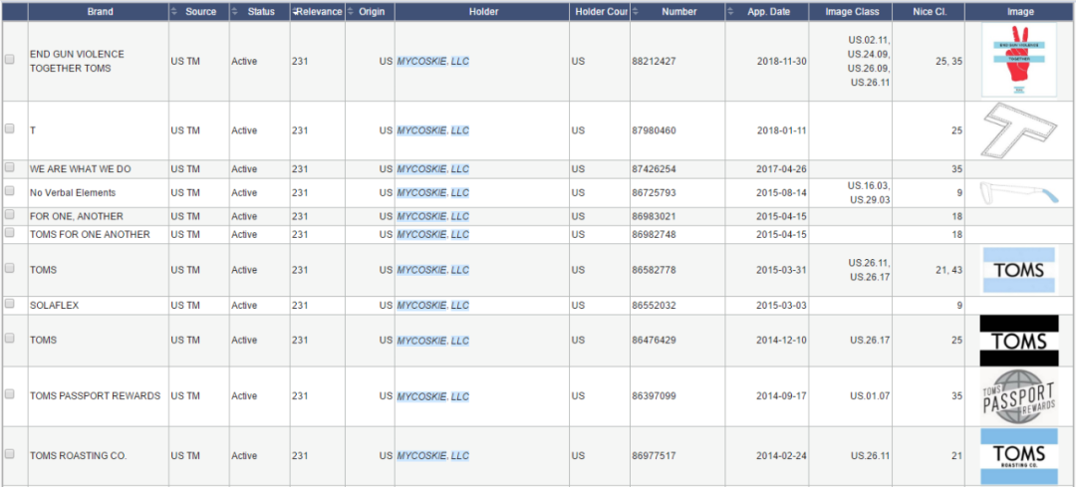
Task: Click application date 2017-04-26
Action: [x=782, y=168]
